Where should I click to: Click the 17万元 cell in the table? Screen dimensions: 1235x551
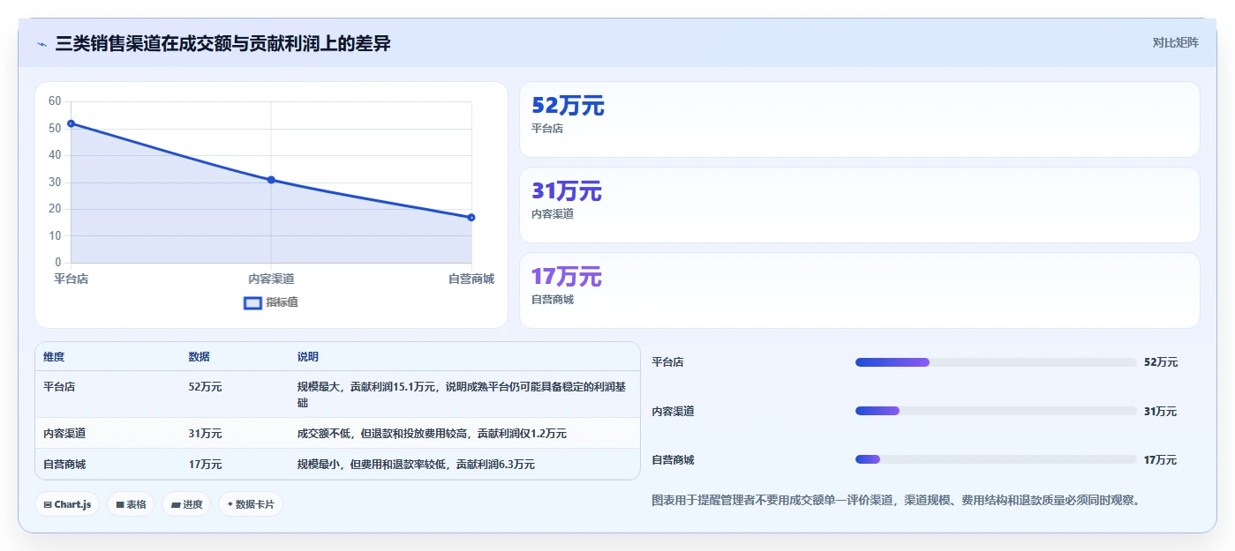click(x=205, y=464)
